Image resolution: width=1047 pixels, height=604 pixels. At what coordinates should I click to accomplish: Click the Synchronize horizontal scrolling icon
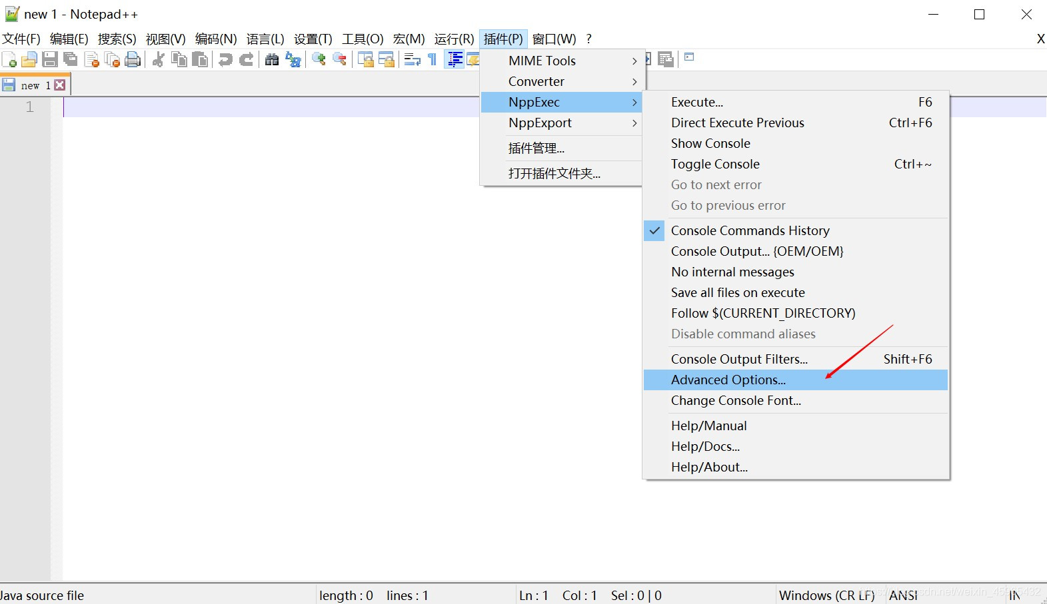[386, 59]
